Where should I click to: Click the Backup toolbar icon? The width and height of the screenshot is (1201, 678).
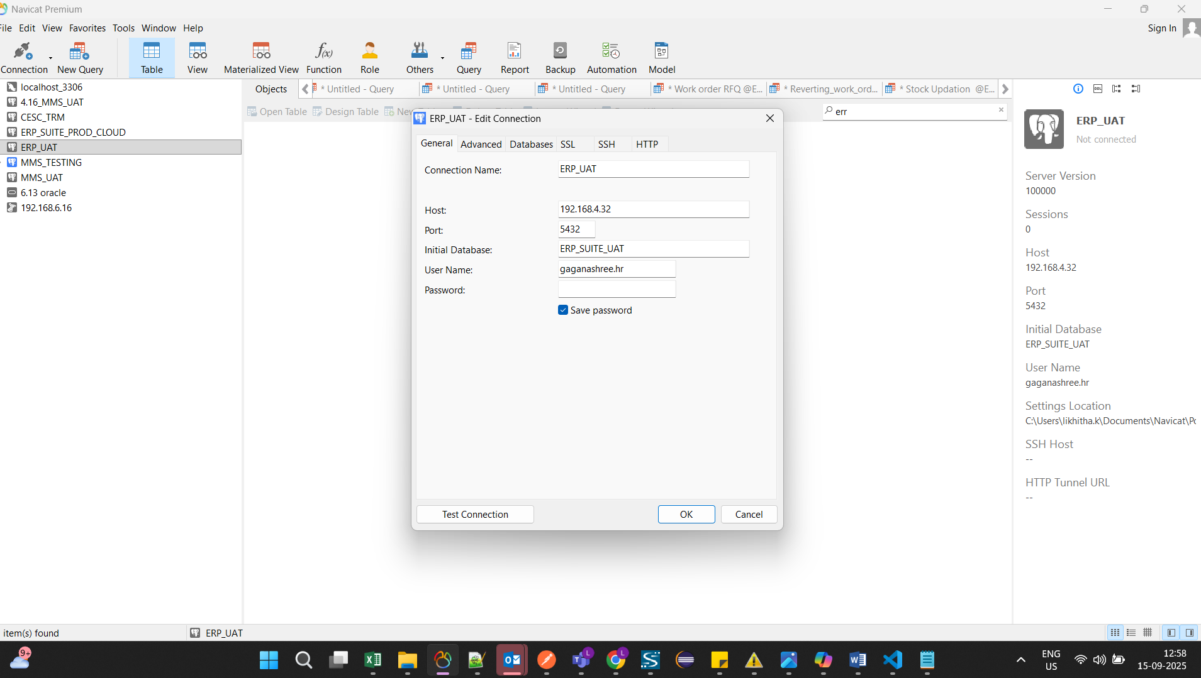click(560, 57)
